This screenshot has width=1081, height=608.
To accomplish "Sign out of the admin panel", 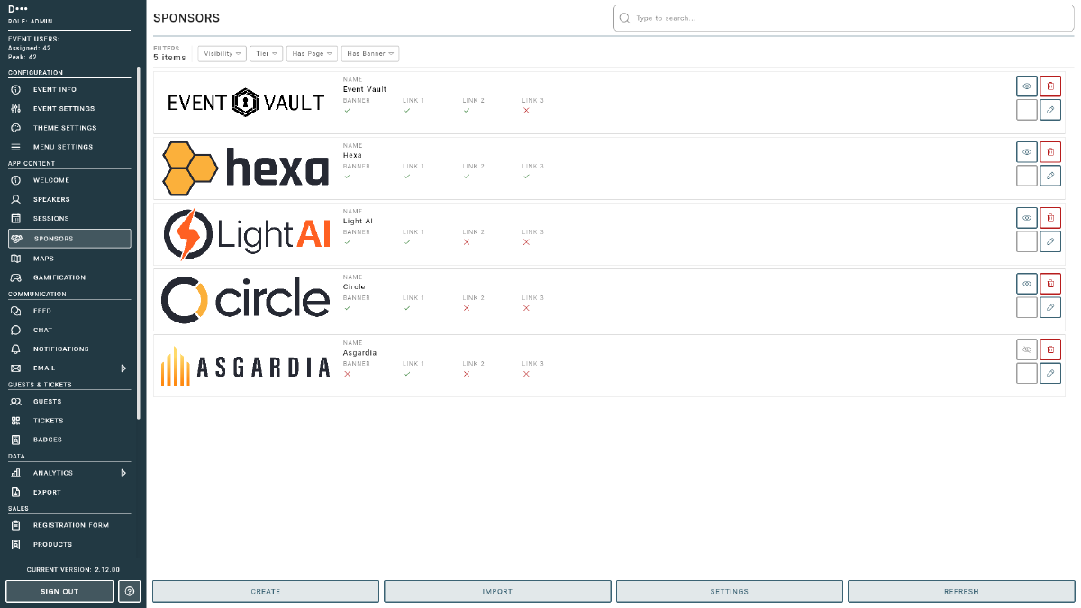I will (59, 591).
